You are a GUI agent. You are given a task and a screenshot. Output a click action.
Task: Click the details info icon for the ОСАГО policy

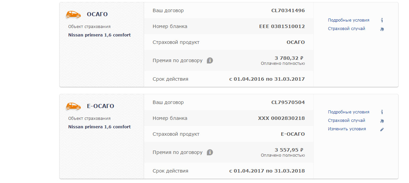click(382, 20)
